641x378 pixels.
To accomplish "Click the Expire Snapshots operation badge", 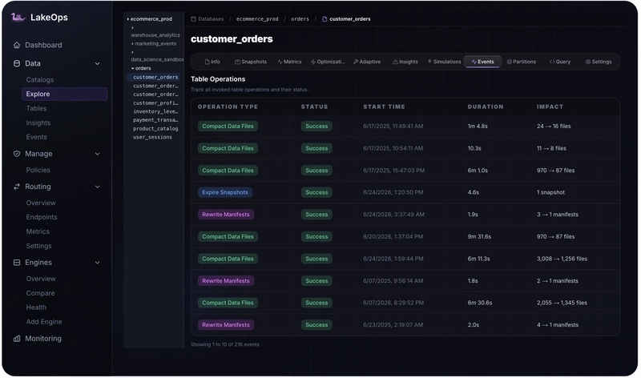I will [x=225, y=192].
